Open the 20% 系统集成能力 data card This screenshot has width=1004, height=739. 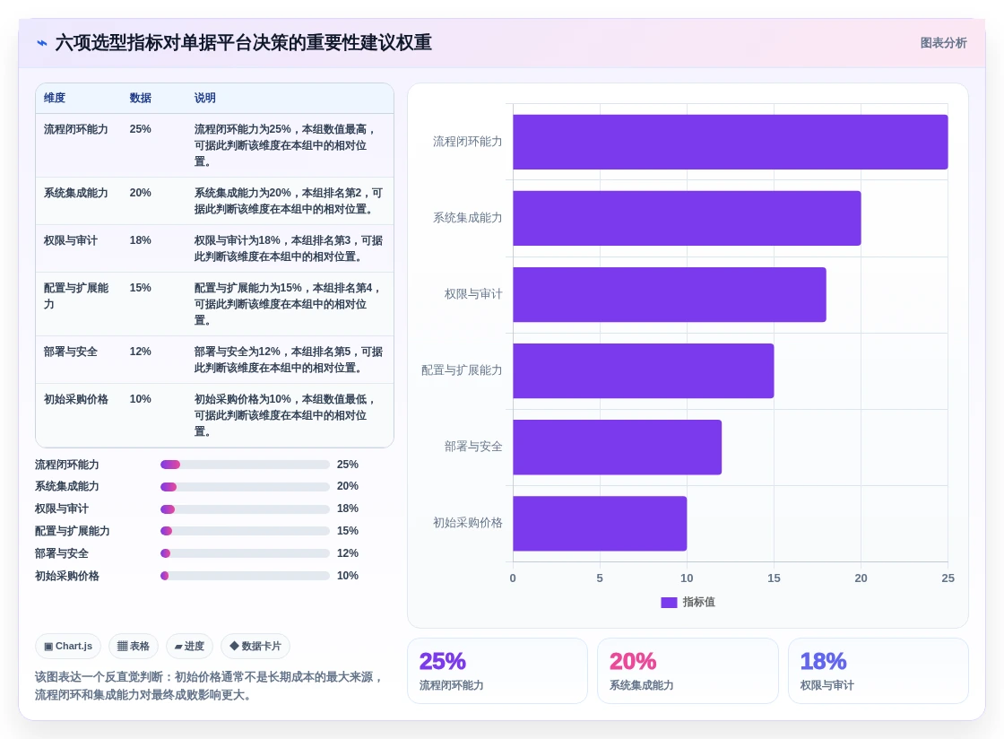point(688,671)
